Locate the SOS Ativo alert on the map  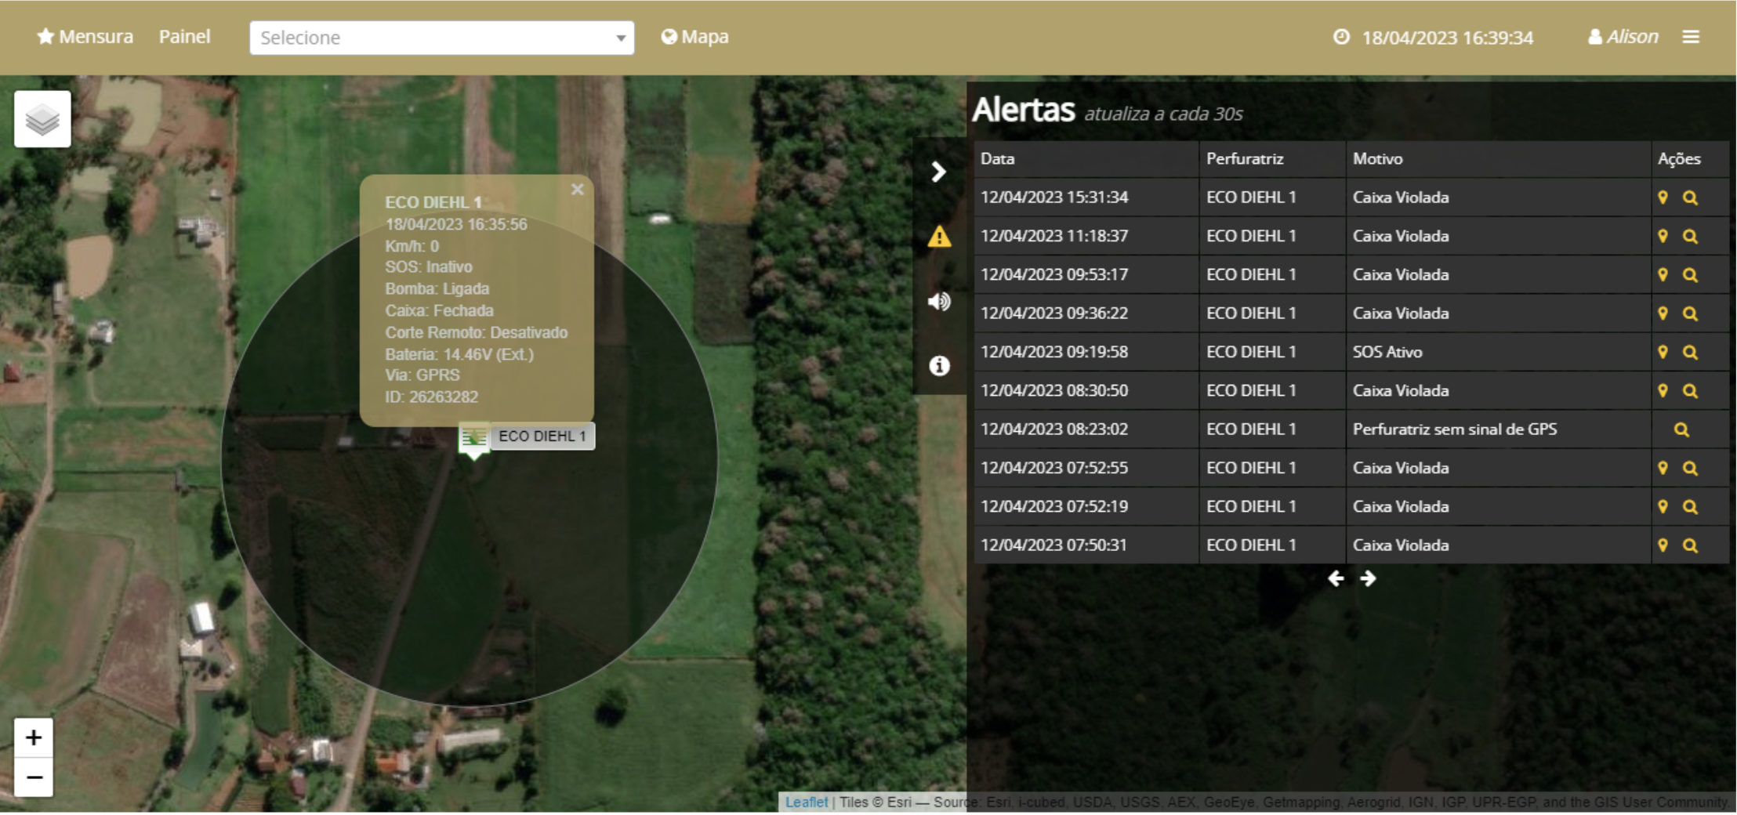coord(1663,352)
